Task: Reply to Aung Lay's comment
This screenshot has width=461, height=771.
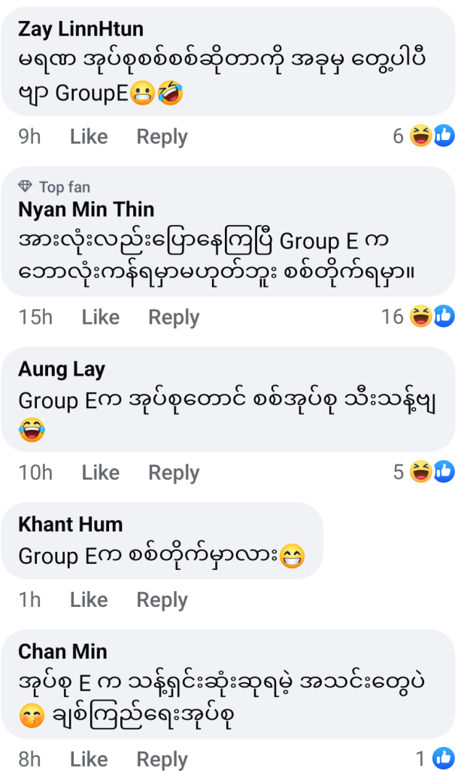Action: pos(174,473)
